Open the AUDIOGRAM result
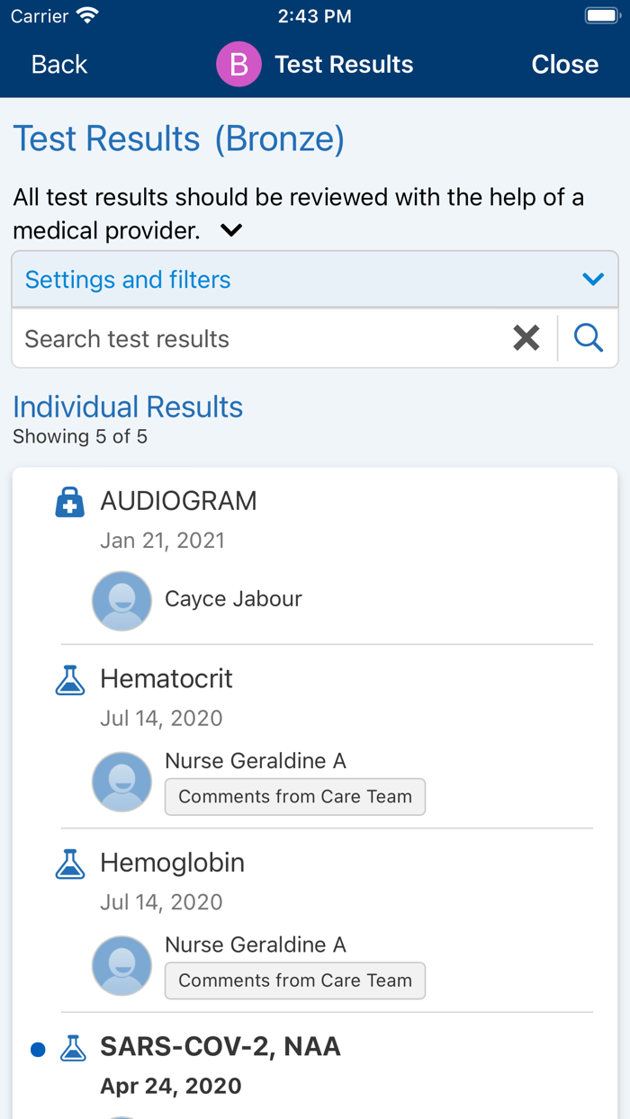 pyautogui.click(x=178, y=501)
